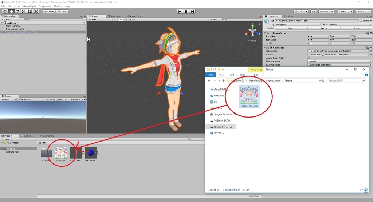Image resolution: width=373 pixels, height=202 pixels.
Task: Open Transform component help book icon
Action: click(x=368, y=33)
